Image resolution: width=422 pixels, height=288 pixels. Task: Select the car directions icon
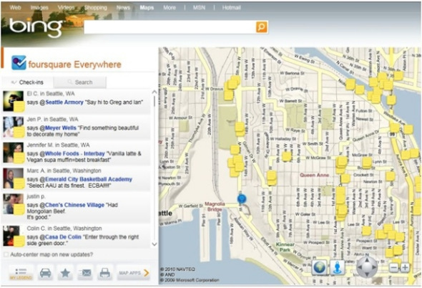[x=46, y=273]
